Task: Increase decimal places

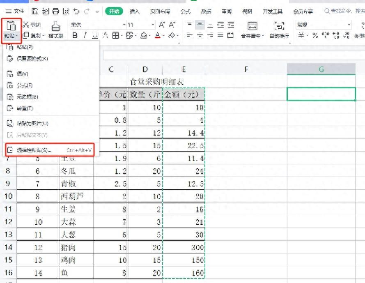Action: point(336,35)
